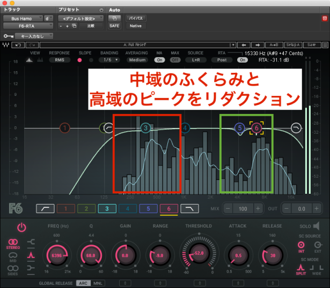Click the low-pass filter node on graph
This screenshot has width=330, height=288.
tap(296, 128)
